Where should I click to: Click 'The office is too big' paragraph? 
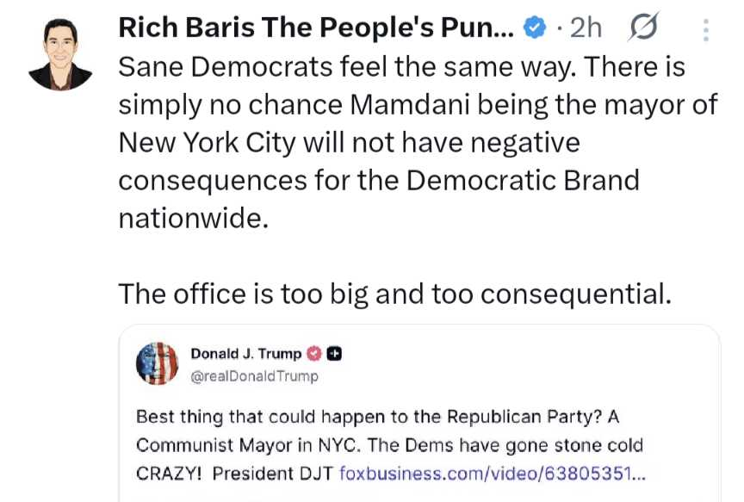click(x=393, y=294)
